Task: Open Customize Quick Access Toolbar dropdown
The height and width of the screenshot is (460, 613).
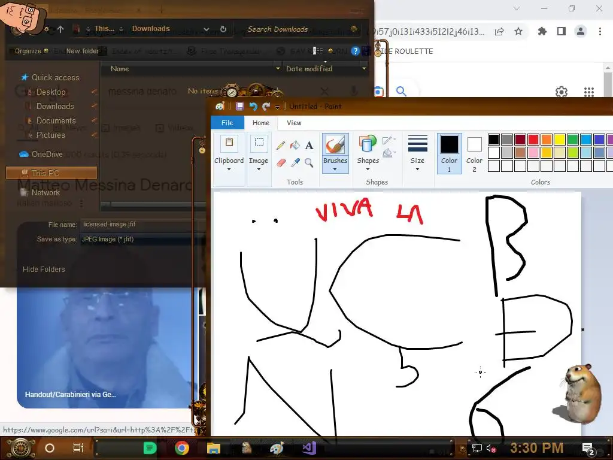Action: click(277, 107)
